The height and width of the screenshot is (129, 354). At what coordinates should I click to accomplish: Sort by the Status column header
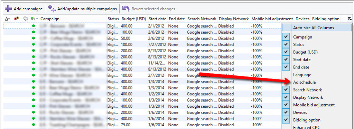point(113,19)
